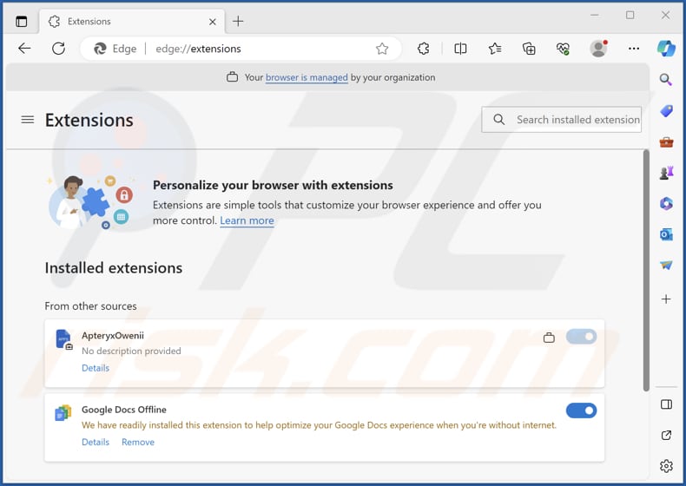Toggle the ApteryxOwenii extension switch

[581, 337]
